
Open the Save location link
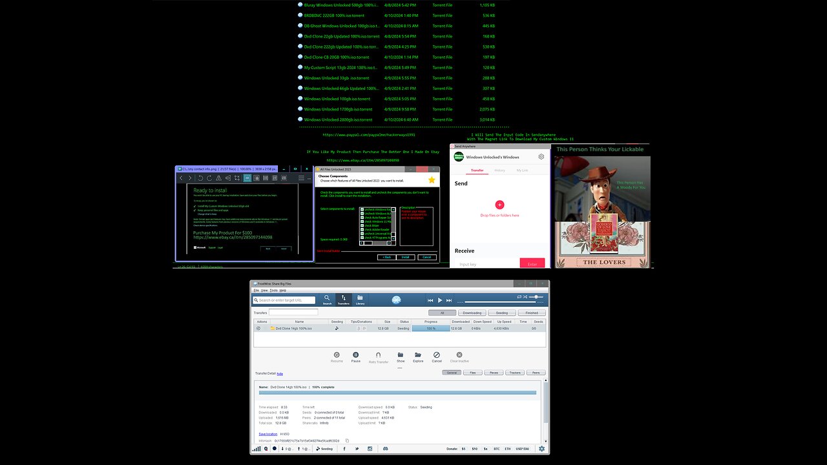tap(268, 434)
